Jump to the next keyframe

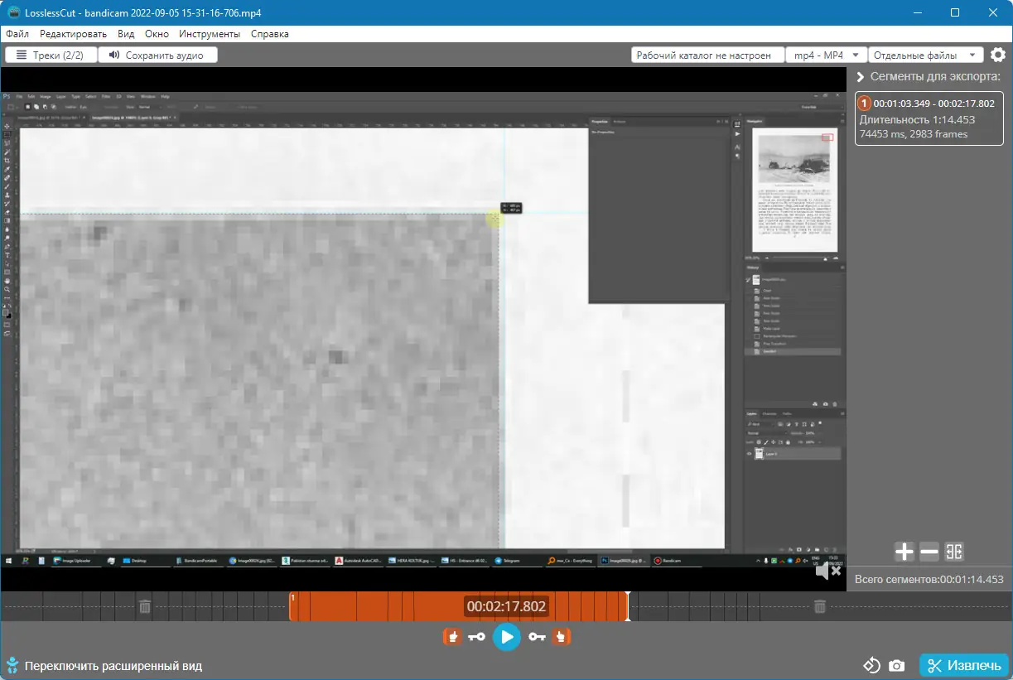click(x=538, y=636)
